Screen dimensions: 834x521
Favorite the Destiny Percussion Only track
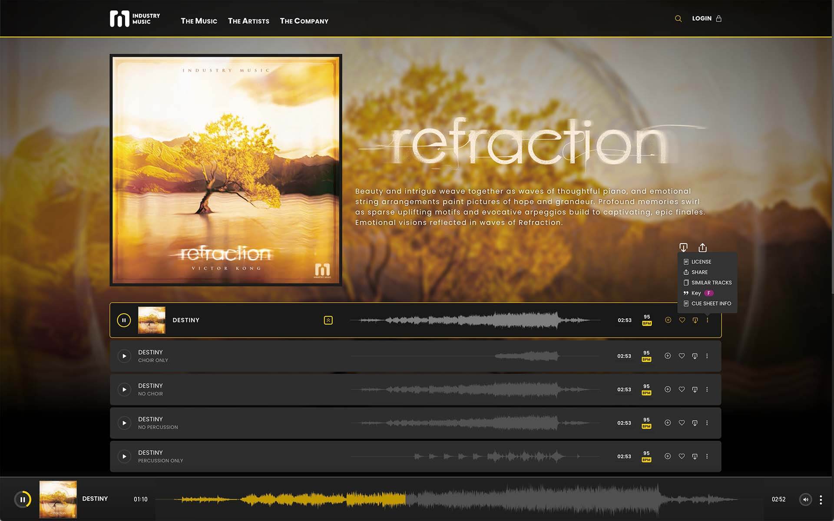click(682, 456)
